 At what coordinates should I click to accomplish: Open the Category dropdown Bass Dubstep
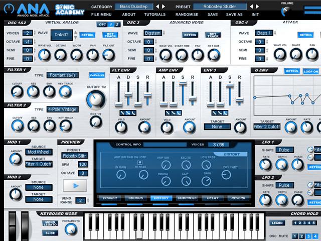134,7
